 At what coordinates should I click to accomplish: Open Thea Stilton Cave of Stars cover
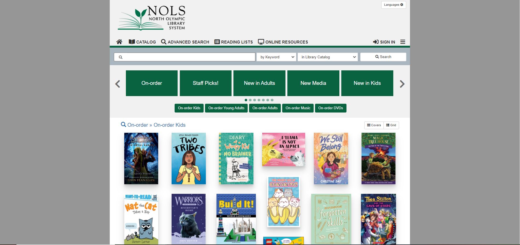379,219
